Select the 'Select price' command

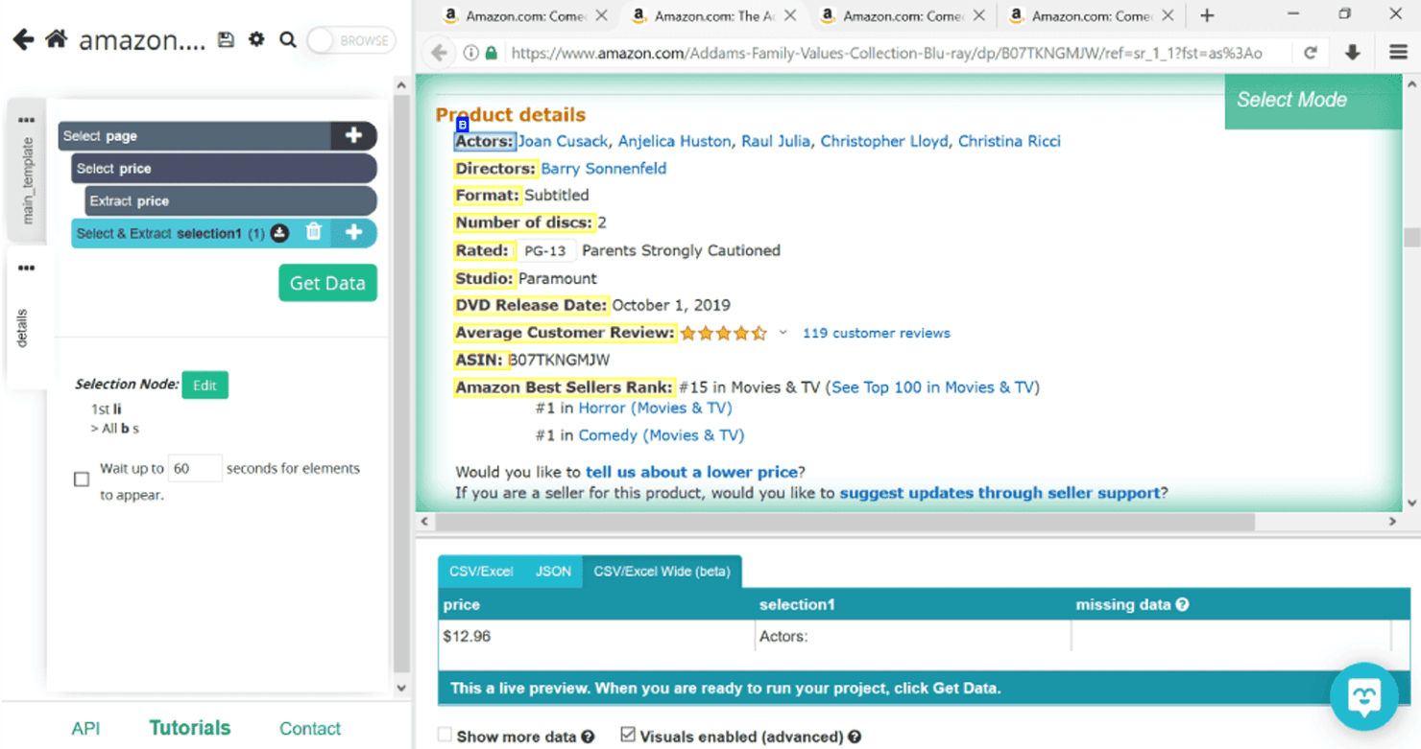224,169
